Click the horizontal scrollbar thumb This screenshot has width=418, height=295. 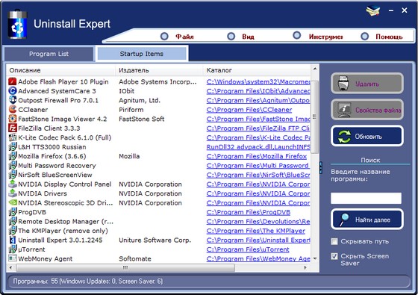tap(125, 267)
